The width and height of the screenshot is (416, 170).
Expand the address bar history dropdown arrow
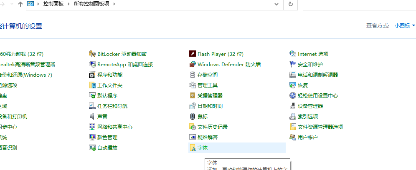tap(276, 4)
